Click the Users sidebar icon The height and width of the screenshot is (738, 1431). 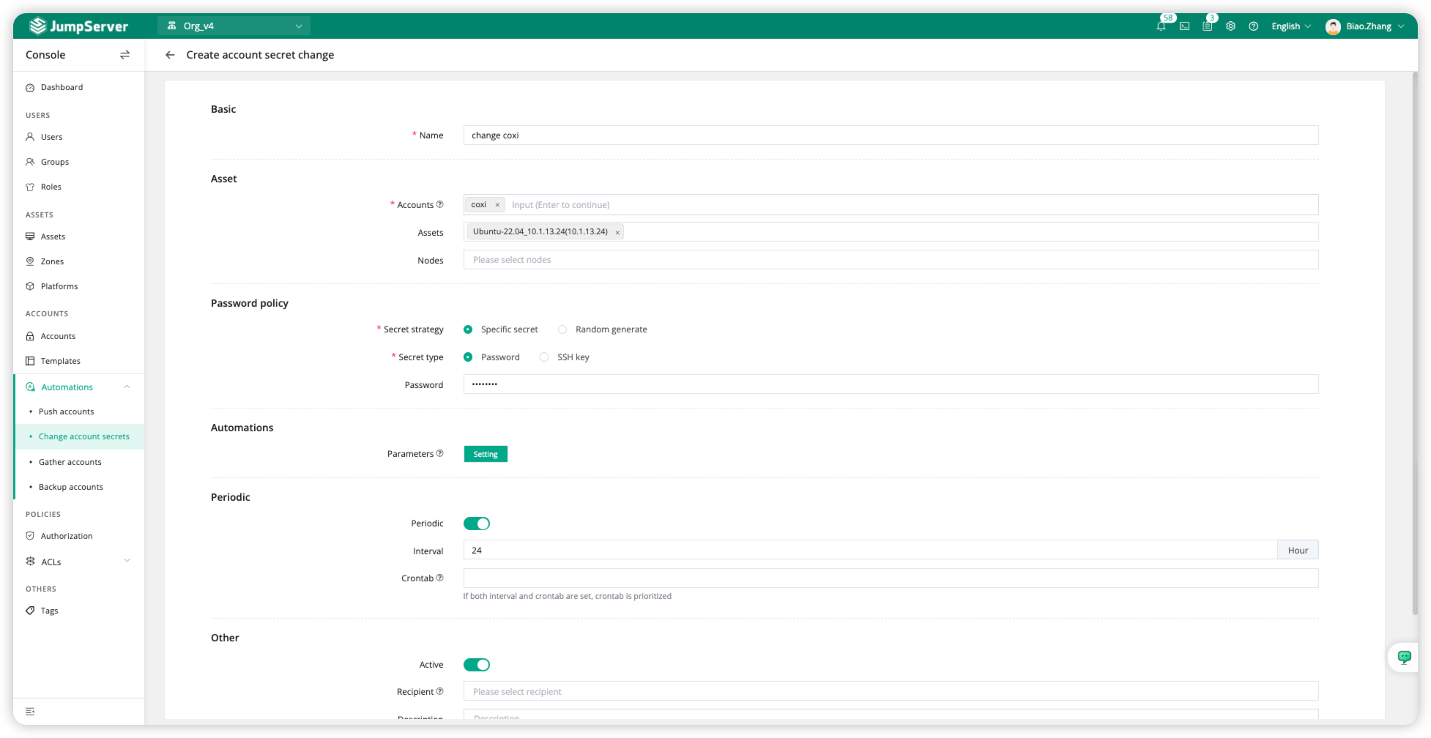[30, 137]
